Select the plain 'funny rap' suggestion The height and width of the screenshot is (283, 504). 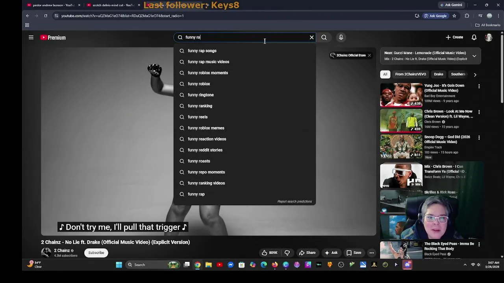coord(245,194)
